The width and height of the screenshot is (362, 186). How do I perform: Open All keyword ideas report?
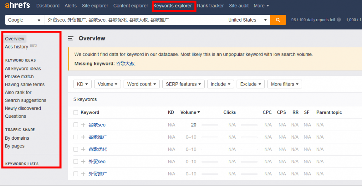[23, 69]
